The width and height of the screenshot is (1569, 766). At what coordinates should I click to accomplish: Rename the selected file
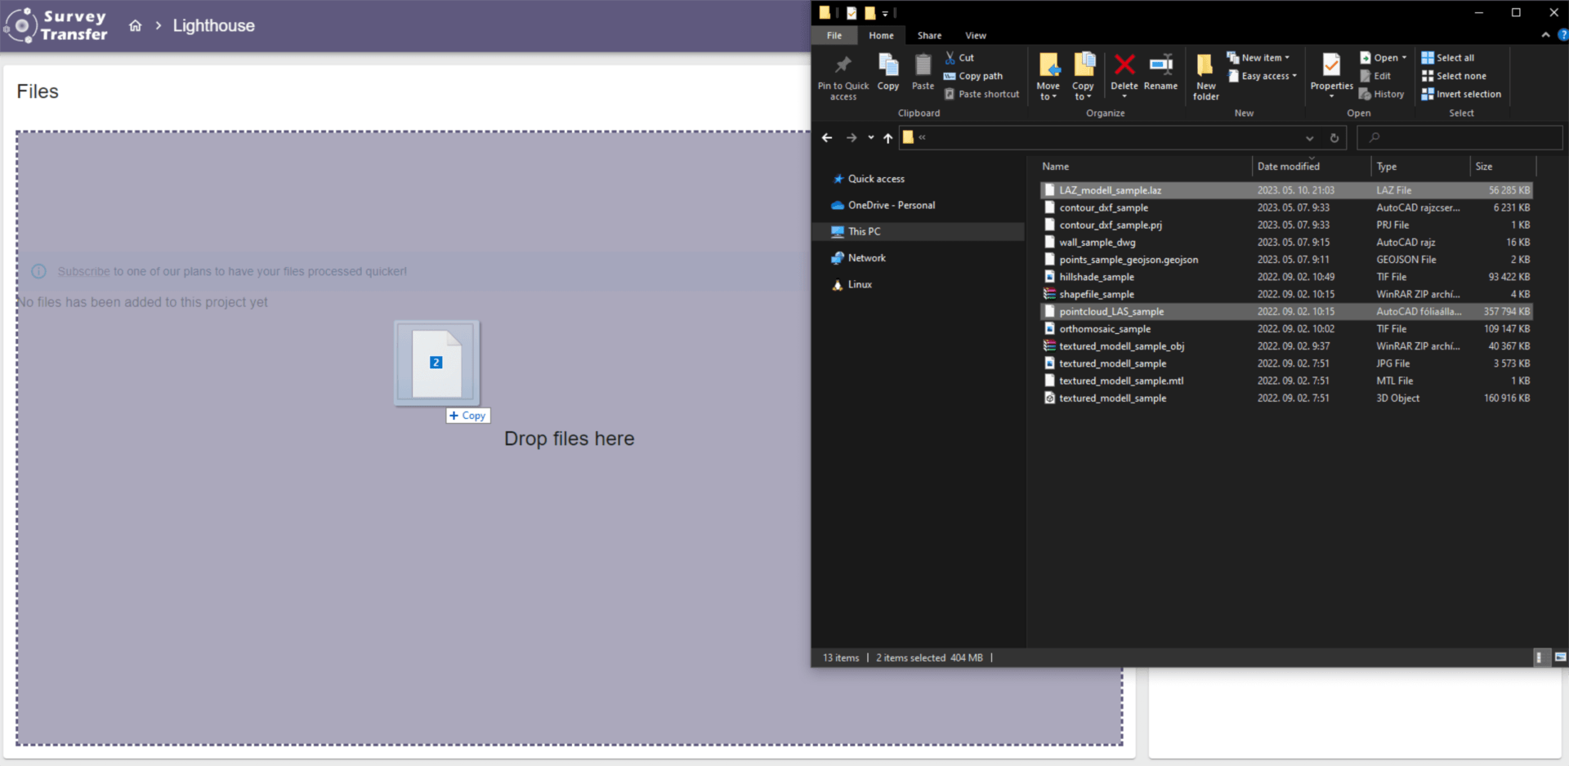[x=1161, y=72]
